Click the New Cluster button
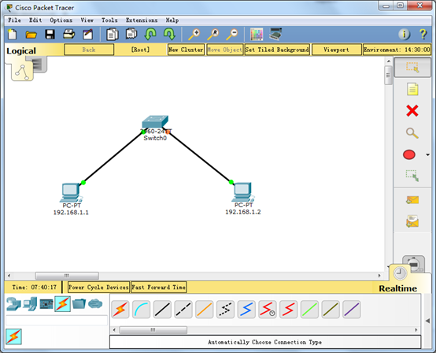Viewport: 436px width, 353px height. pos(186,50)
